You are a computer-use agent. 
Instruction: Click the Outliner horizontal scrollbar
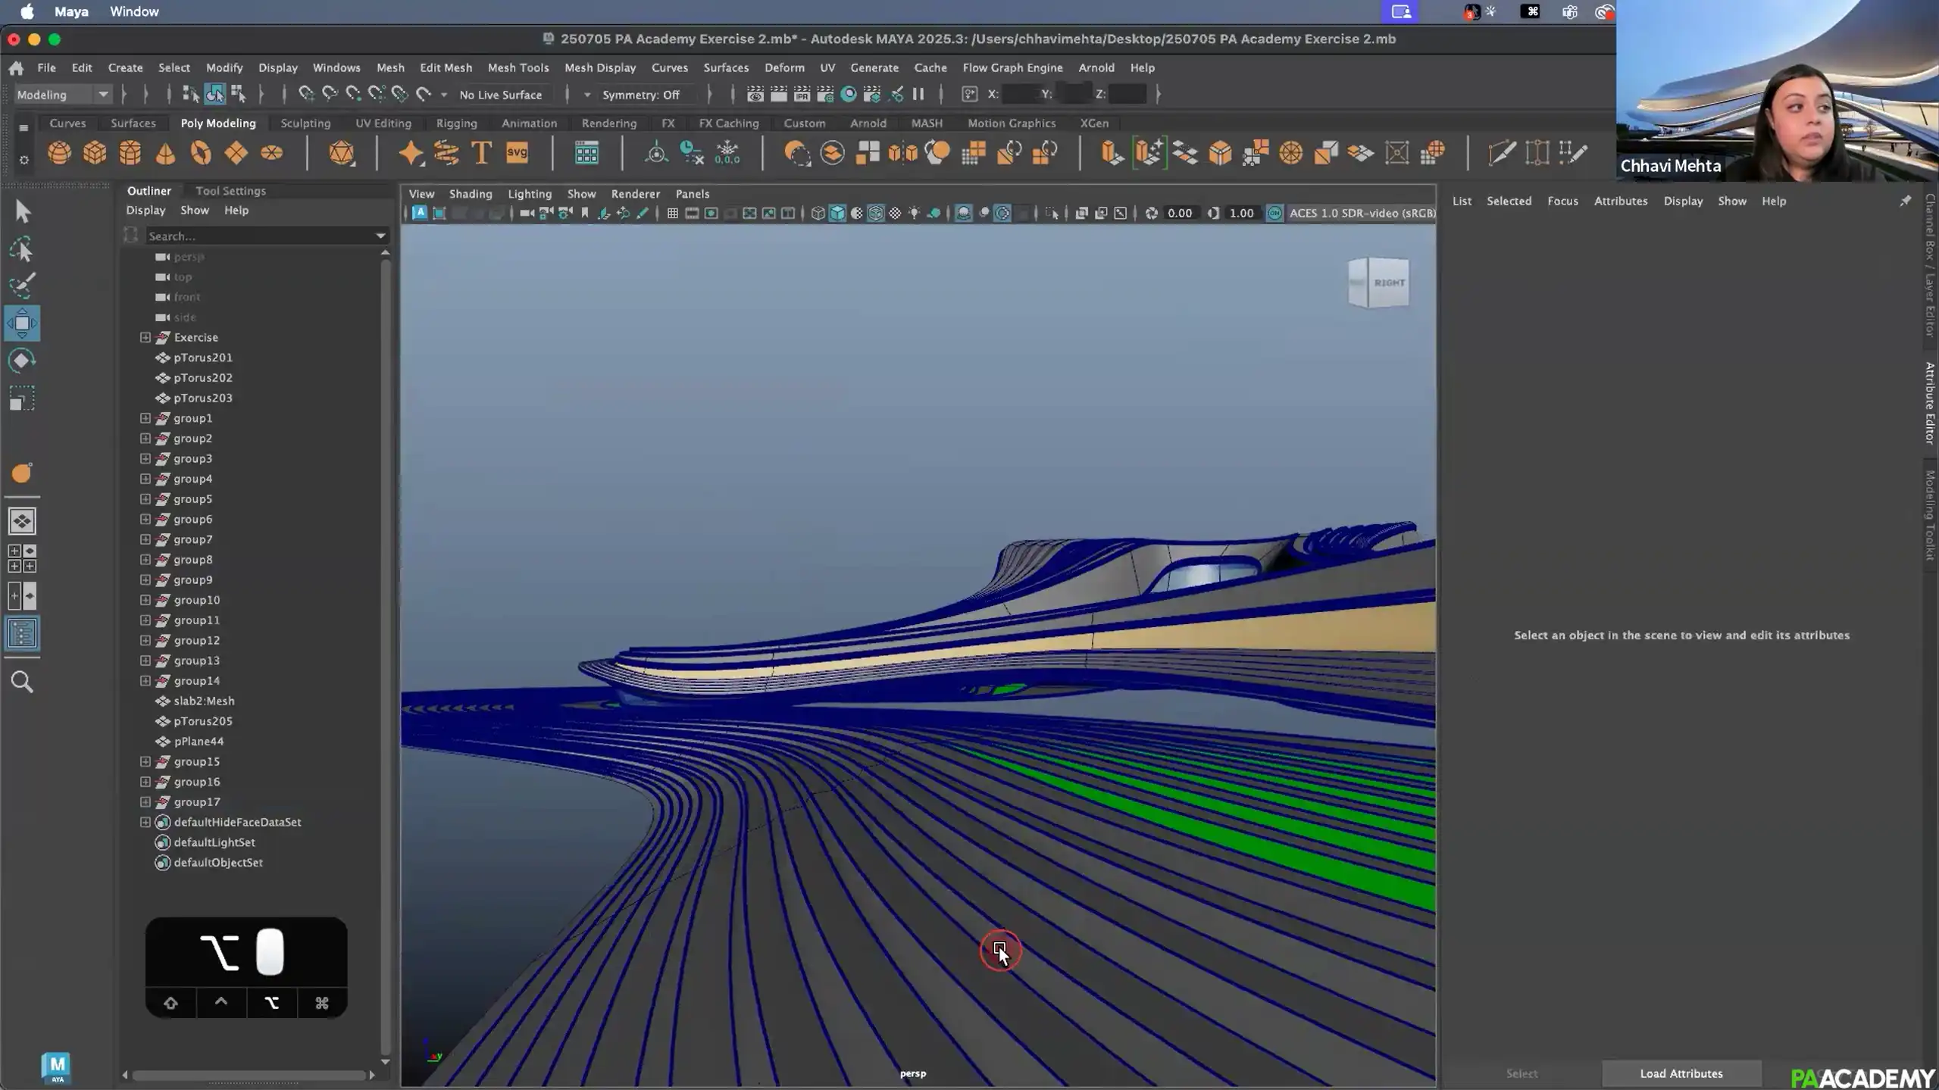click(249, 1075)
